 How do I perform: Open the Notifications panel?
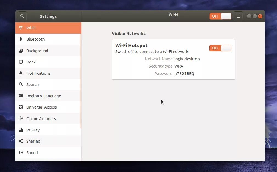[48, 73]
